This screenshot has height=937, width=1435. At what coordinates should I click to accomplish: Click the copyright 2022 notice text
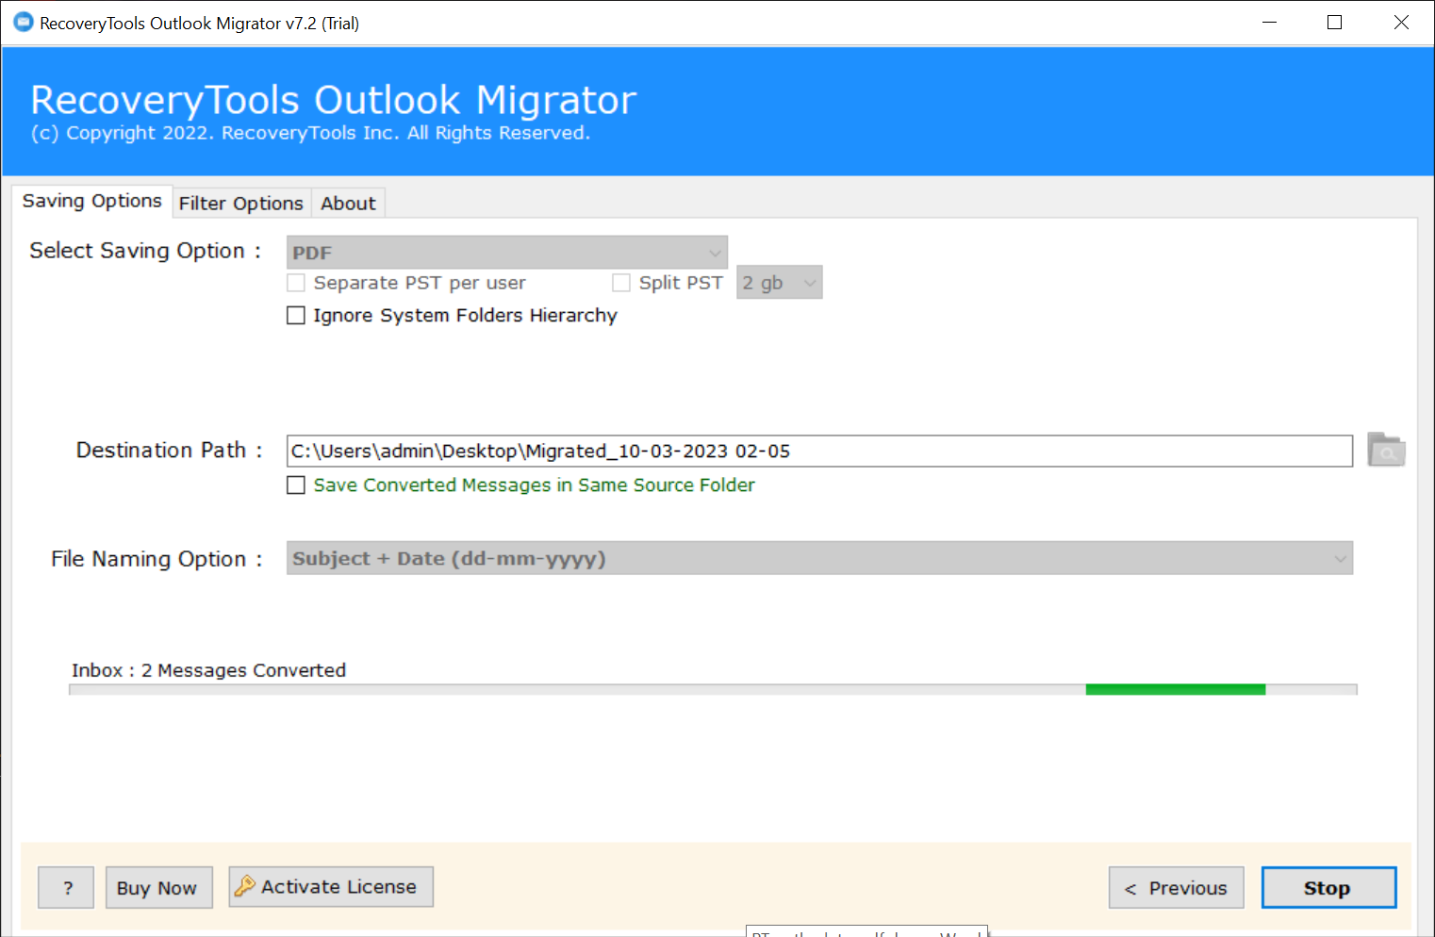pyautogui.click(x=310, y=133)
